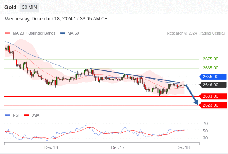
Task: Click the RSI legend label
Action: point(16,115)
